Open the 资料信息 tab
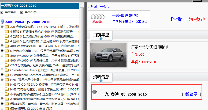Screen dimensions: 208x110 101,77
